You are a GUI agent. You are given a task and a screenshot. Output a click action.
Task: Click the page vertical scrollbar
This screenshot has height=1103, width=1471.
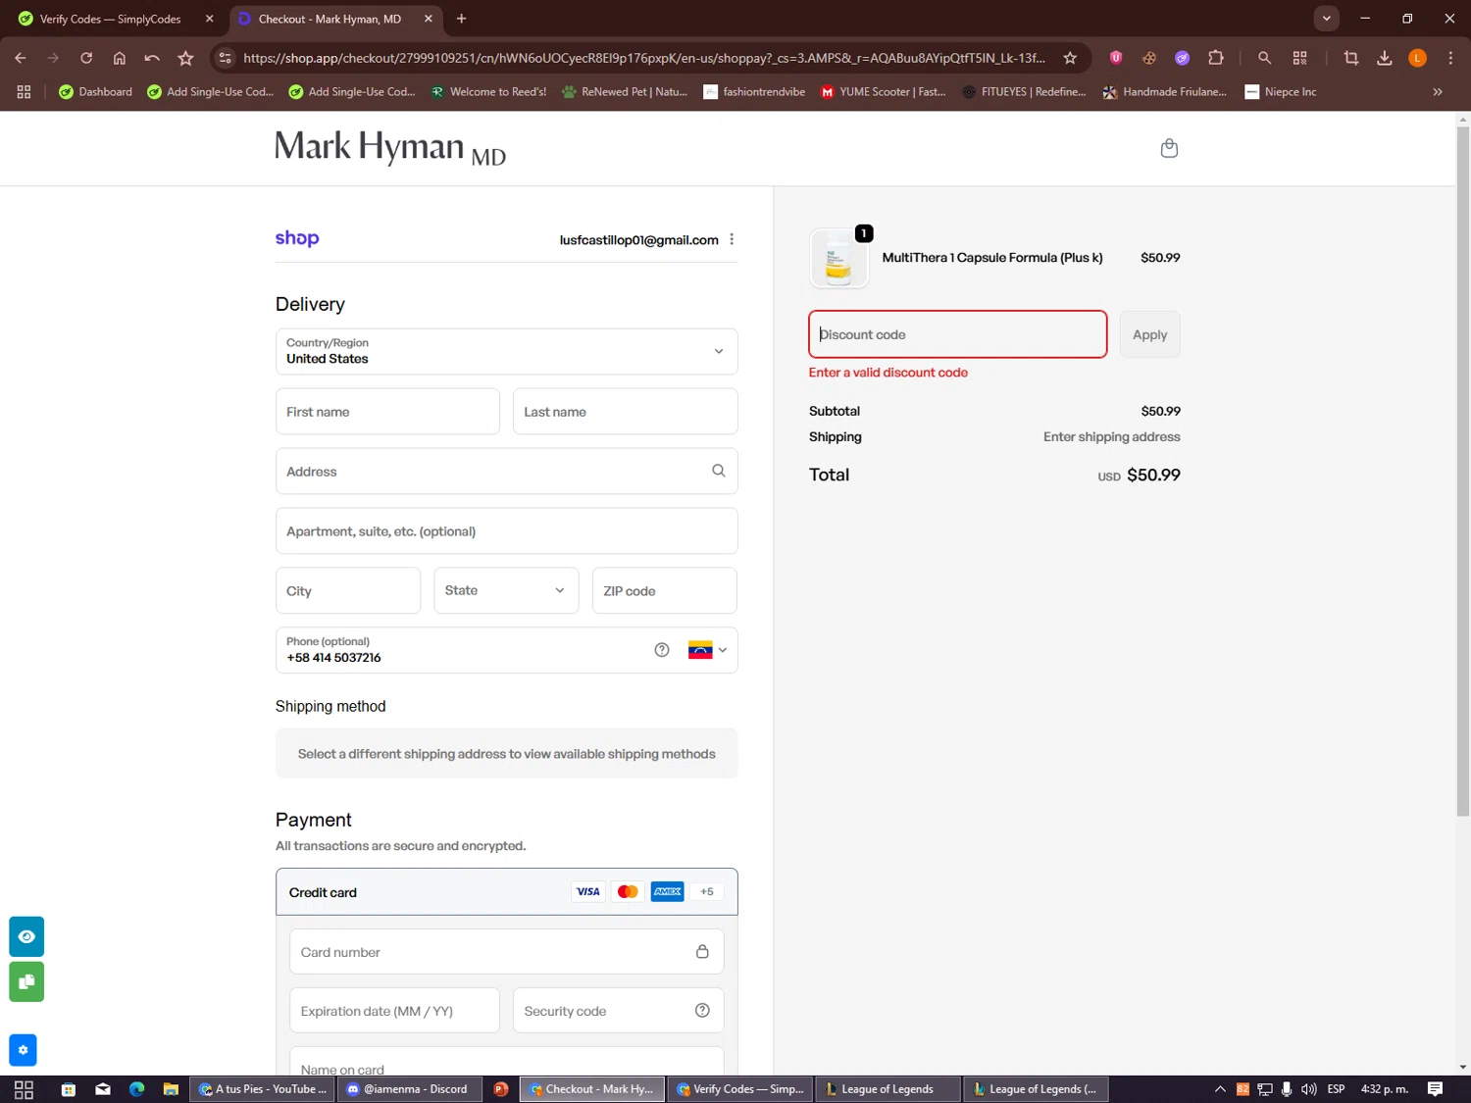1463,471
